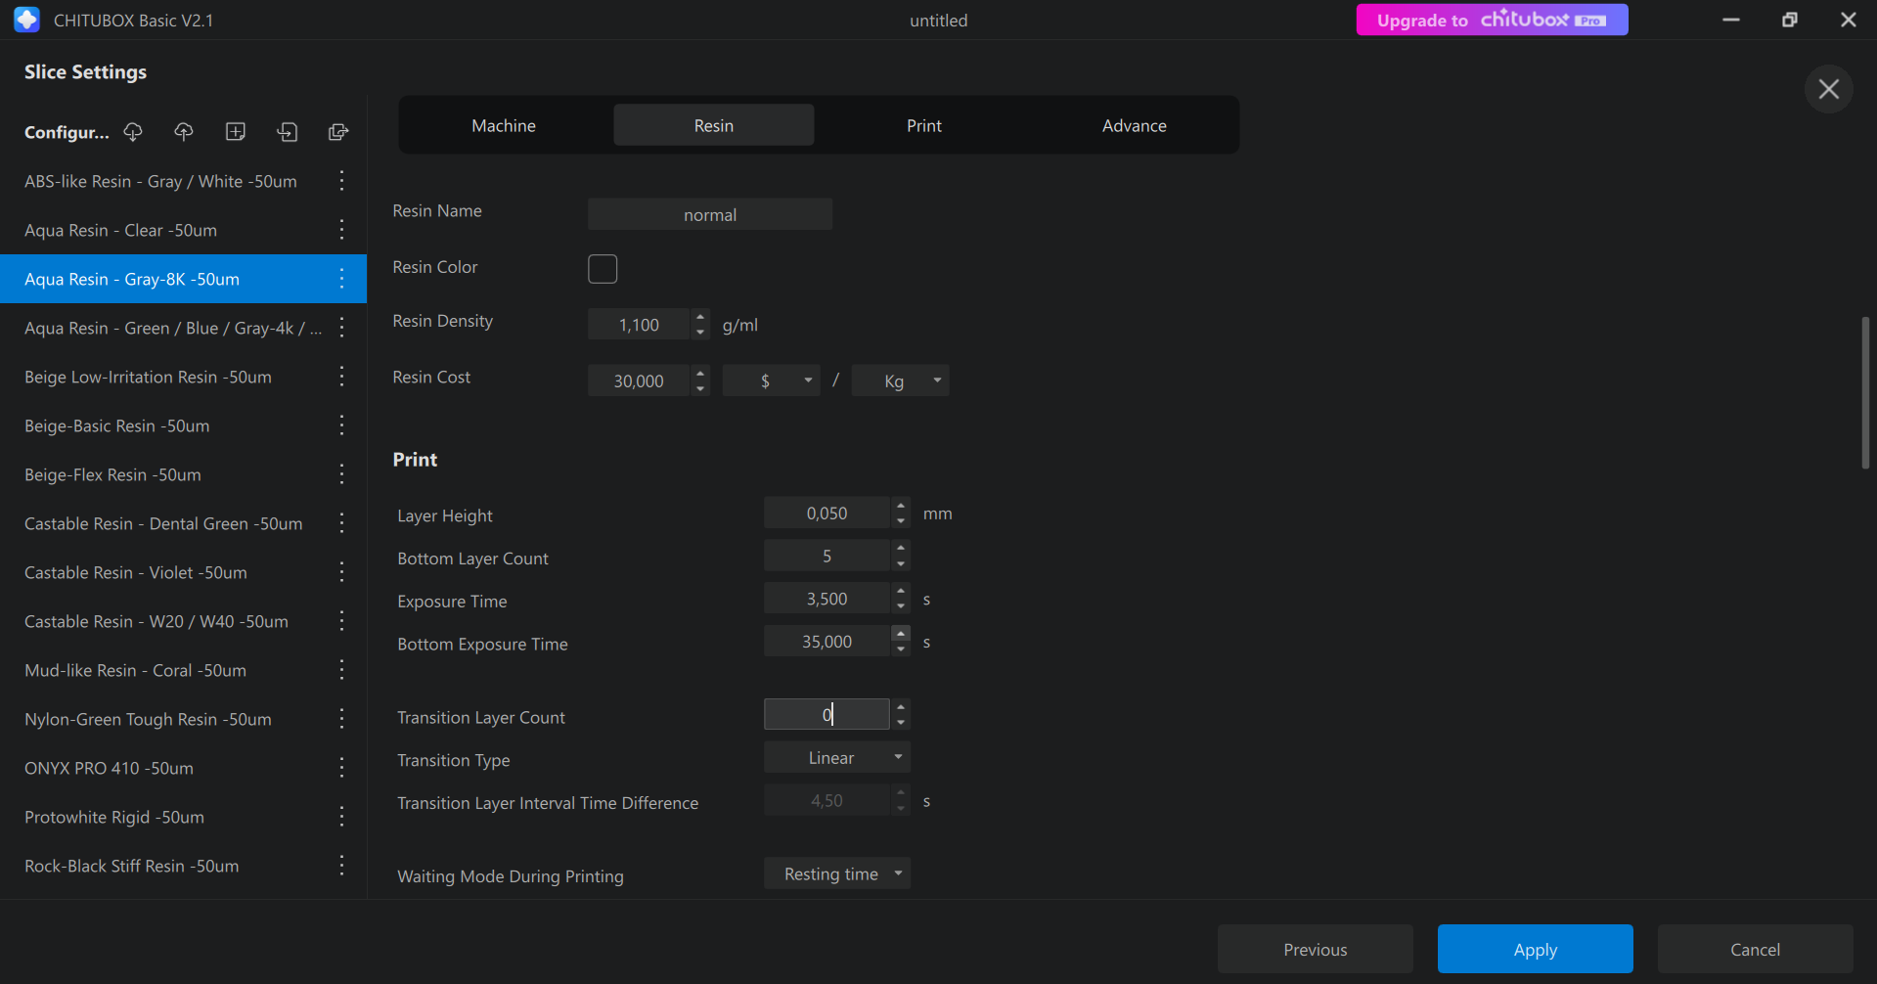Click the Layer Height input field

tap(827, 514)
